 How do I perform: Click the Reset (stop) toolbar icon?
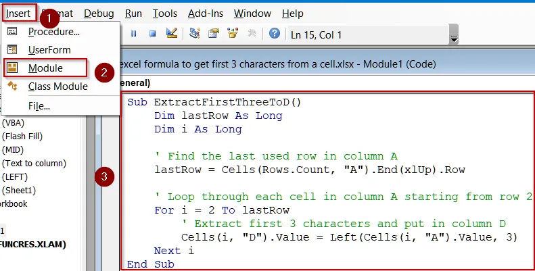152,33
